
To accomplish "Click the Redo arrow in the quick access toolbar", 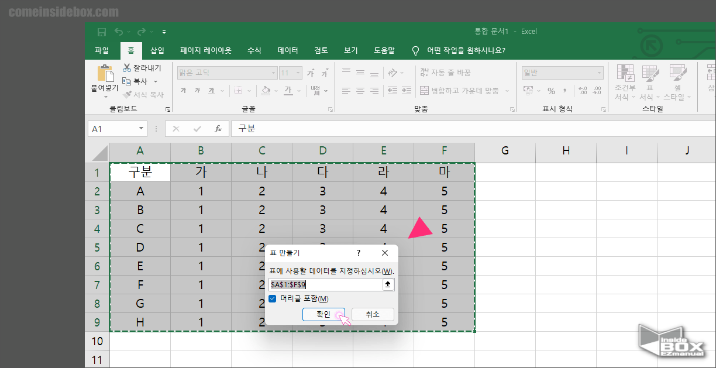I will (142, 32).
